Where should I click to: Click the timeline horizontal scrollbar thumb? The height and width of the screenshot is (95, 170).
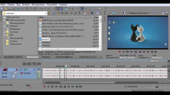[x=88, y=83]
